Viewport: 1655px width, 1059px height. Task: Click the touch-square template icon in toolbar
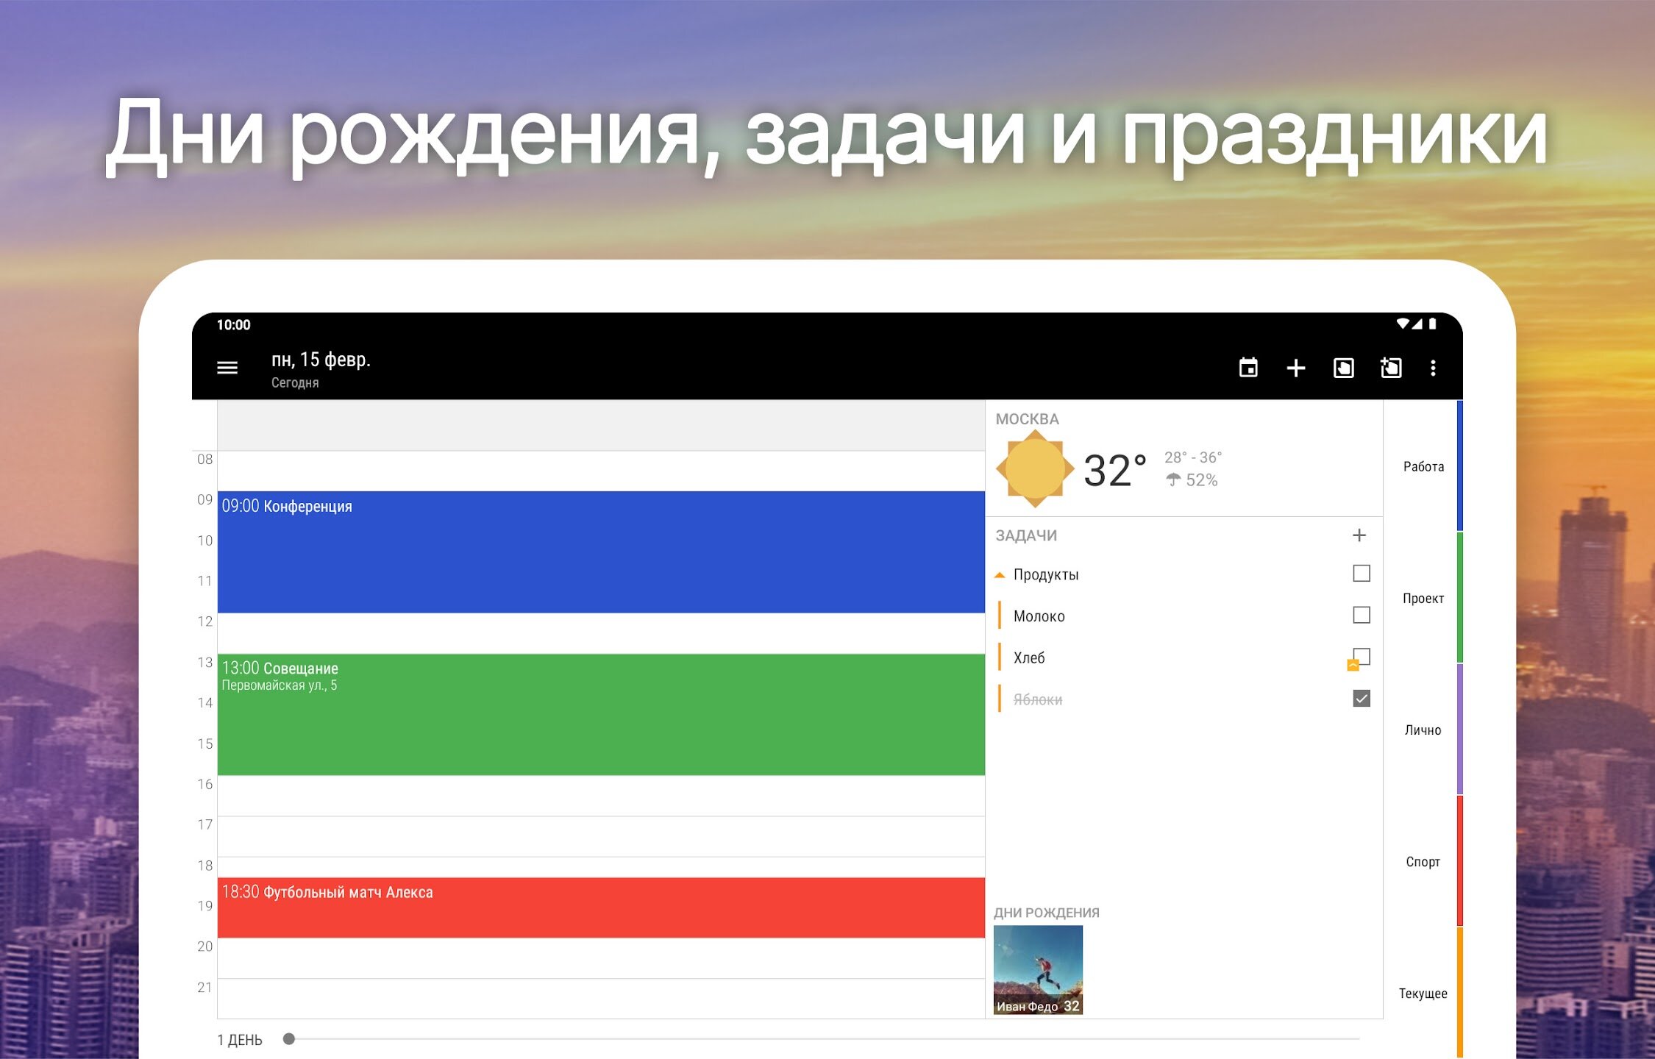(x=1343, y=368)
